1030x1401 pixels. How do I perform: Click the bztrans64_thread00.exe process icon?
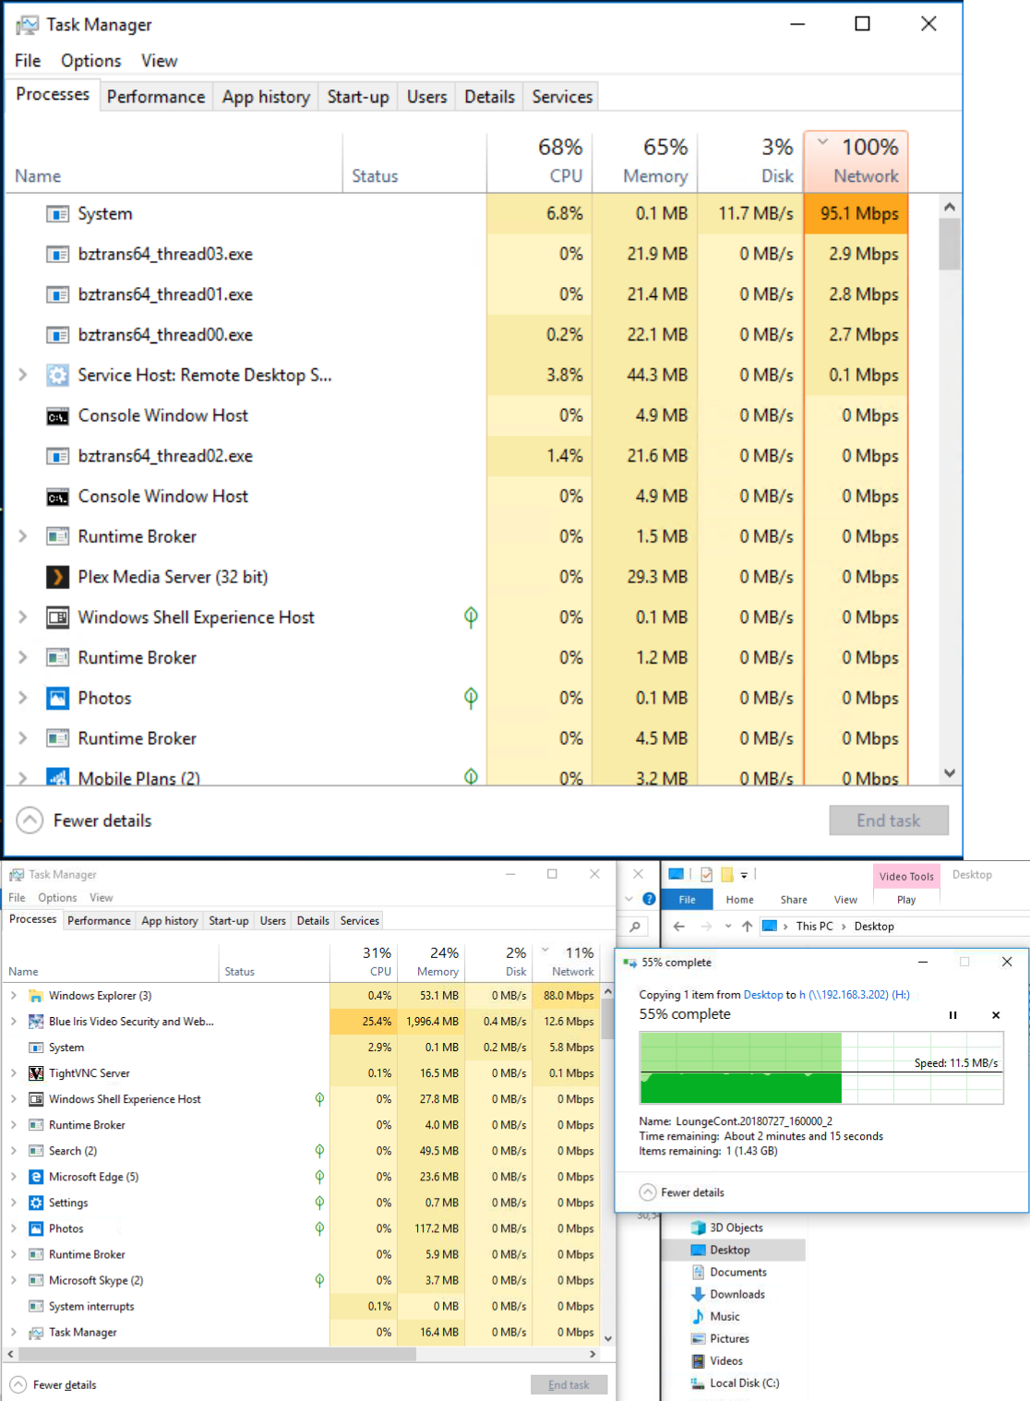pyautogui.click(x=57, y=335)
